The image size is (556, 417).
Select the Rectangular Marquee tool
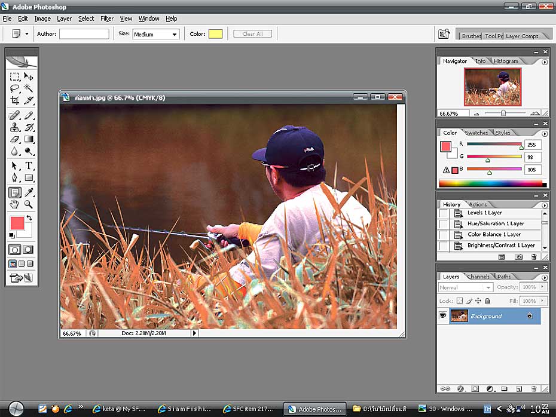[x=14, y=76]
